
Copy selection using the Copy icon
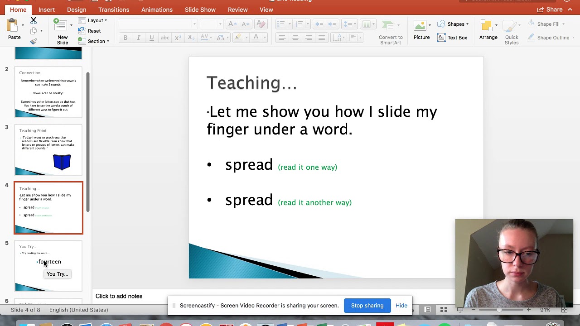34,31
